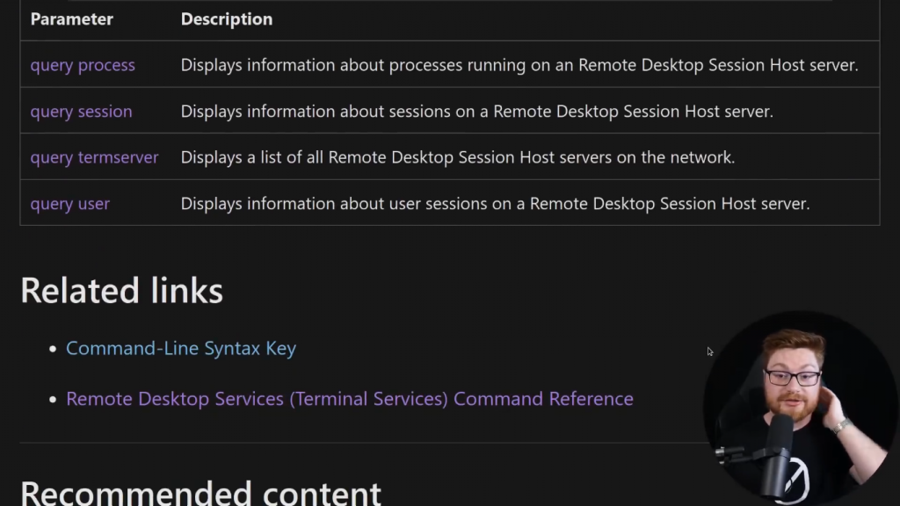
Task: Click the Parameter column header
Action: click(72, 19)
